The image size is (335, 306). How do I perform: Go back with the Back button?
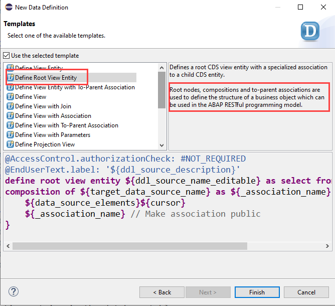tap(162, 292)
